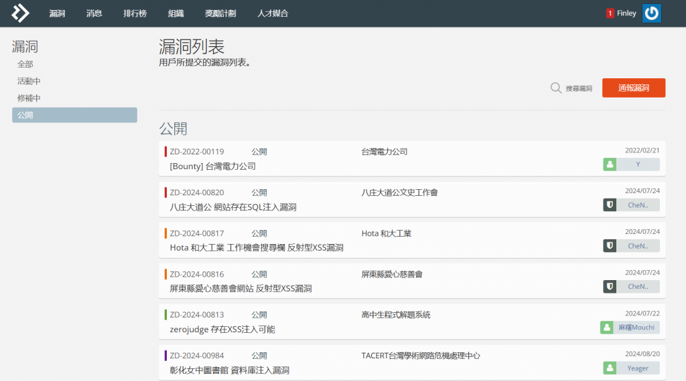Open the 消息 menu item
This screenshot has width=686, height=381.
pos(94,13)
